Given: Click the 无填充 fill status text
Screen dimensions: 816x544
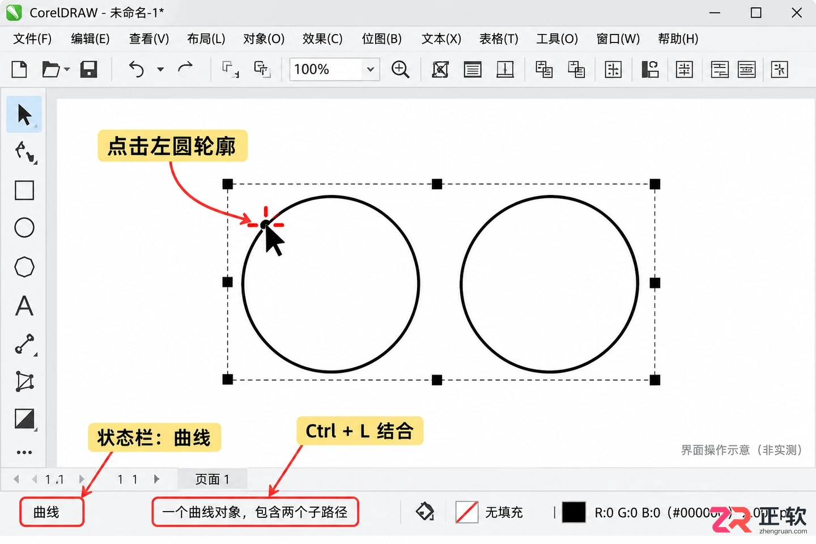Looking at the screenshot, I should 504,512.
